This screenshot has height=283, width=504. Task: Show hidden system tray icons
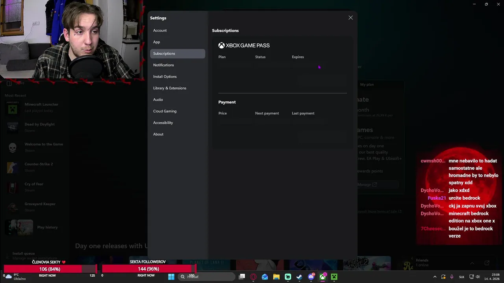pyautogui.click(x=435, y=277)
